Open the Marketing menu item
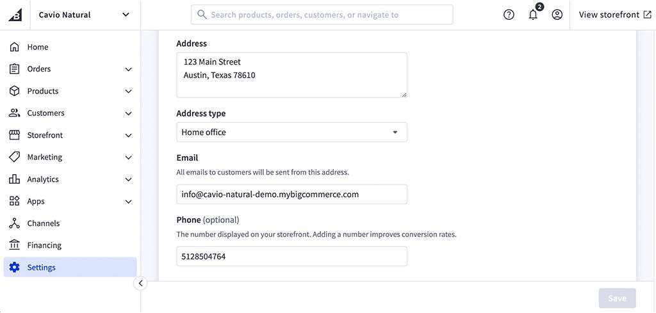The height and width of the screenshot is (313, 656). pos(45,157)
